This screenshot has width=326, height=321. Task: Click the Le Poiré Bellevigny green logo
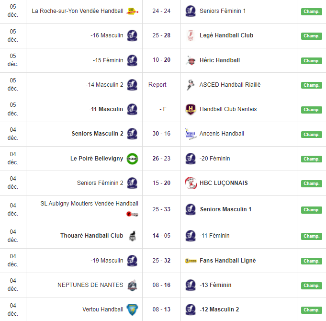click(132, 159)
